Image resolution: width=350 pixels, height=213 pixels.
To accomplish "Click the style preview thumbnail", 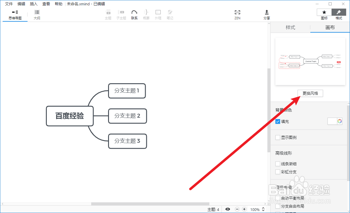I will 310,61.
